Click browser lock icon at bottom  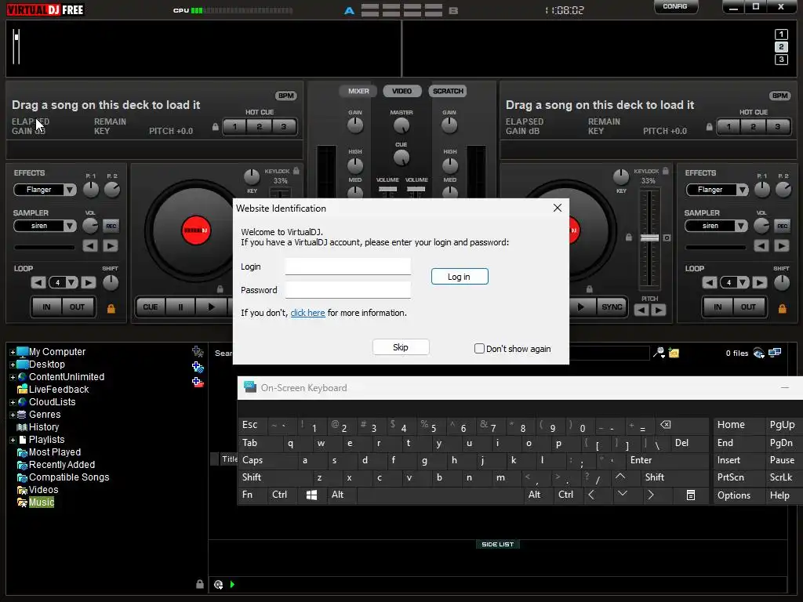pos(200,584)
